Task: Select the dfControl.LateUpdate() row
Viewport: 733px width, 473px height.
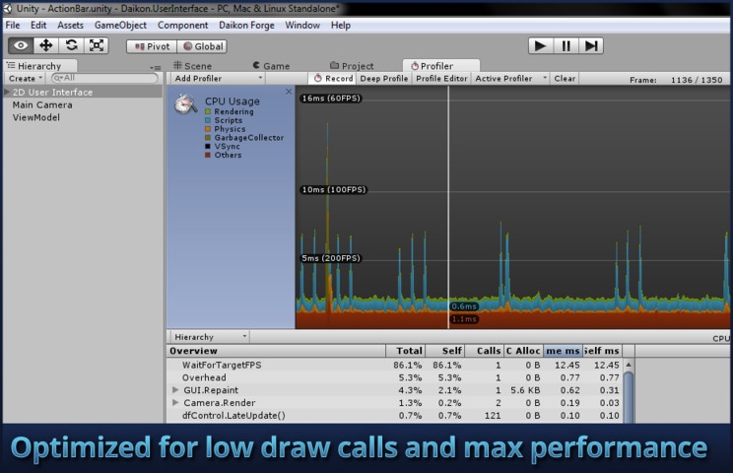Action: pos(394,416)
